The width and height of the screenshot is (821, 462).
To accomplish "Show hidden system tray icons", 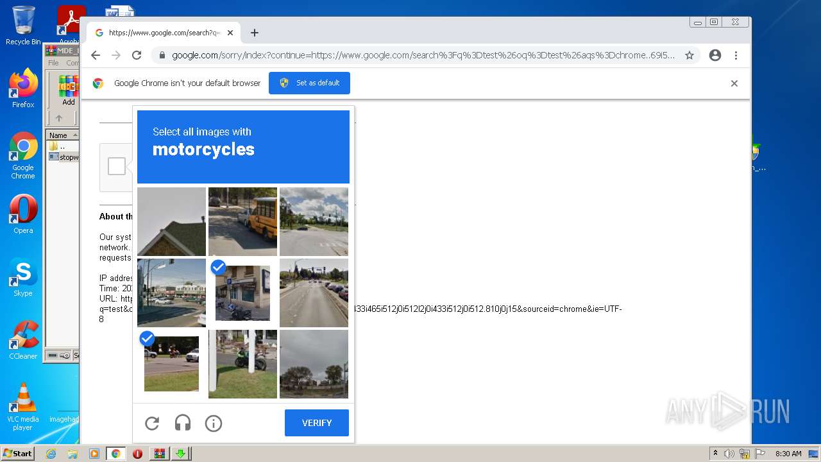I will (x=715, y=454).
